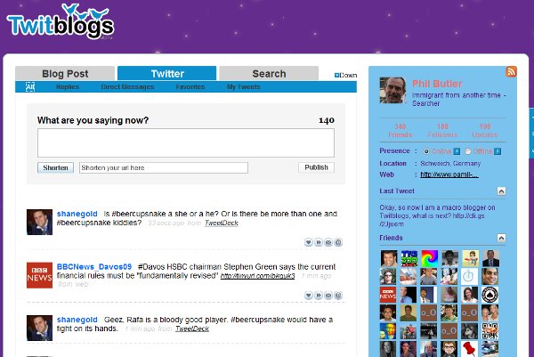Click the reply @ icon on BBCNews_Davos09 tweet
The image size is (534, 357).
tap(338, 296)
